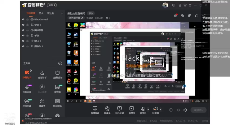
Task: Open 弹幕助手 gear settings
Action: point(31,71)
